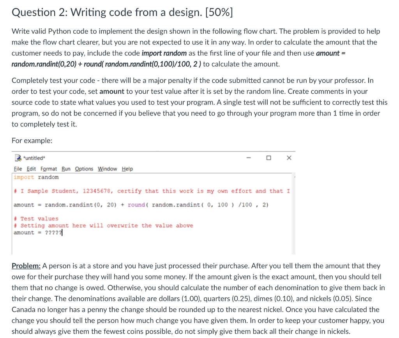Open the Options menu
Viewport: 399px width, 338px height.
click(x=84, y=169)
